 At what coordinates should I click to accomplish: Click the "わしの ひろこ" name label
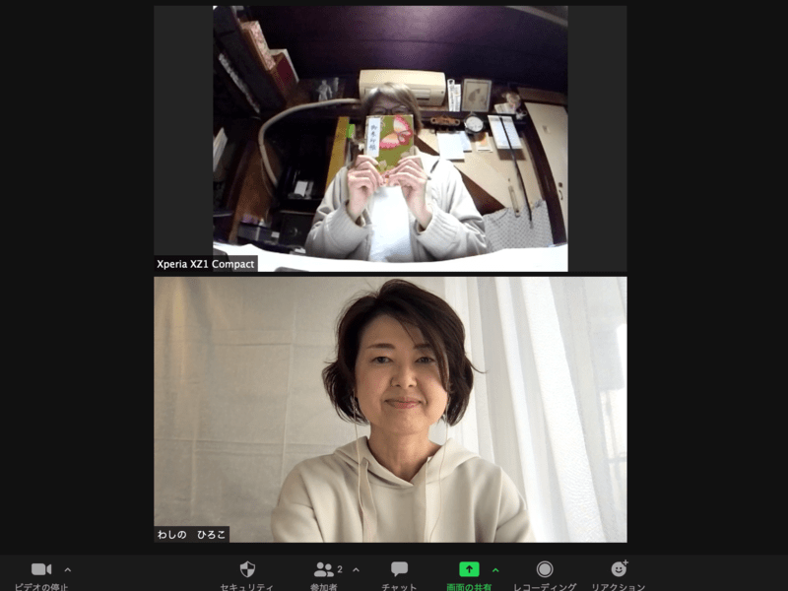[192, 534]
